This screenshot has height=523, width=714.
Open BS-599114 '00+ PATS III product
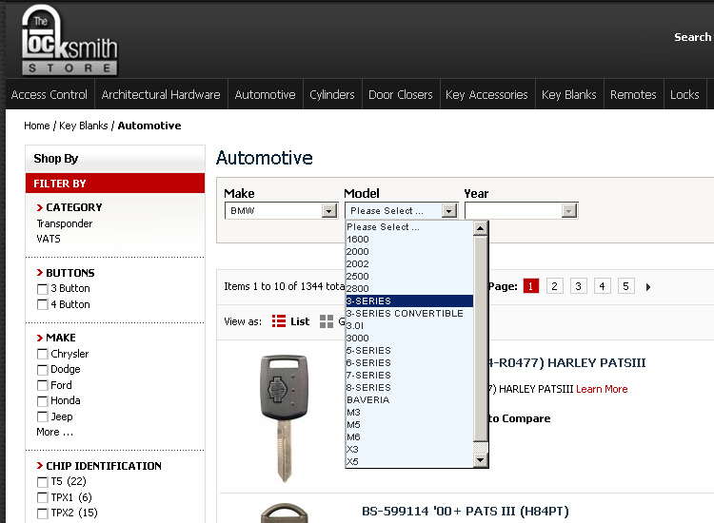point(466,512)
